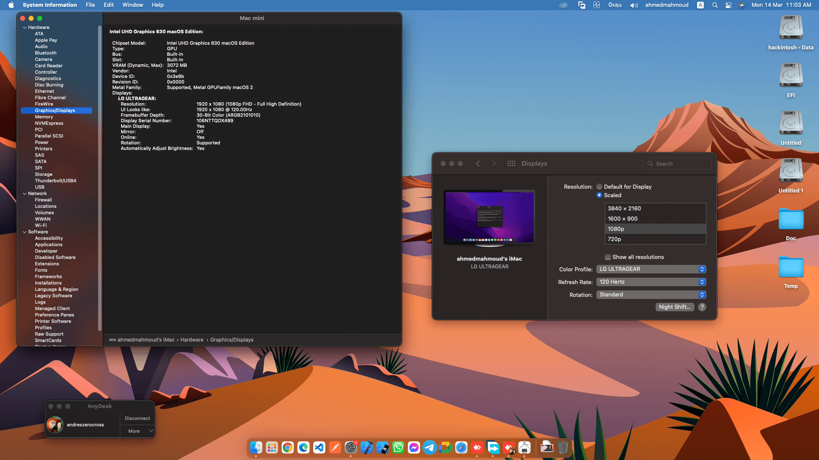Image resolution: width=819 pixels, height=460 pixels.
Task: Open Creative Cloud menu bar icon
Action: pos(563,5)
